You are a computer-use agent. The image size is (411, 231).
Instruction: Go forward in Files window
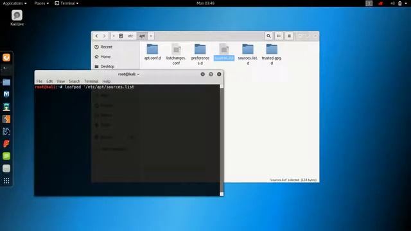[104, 36]
